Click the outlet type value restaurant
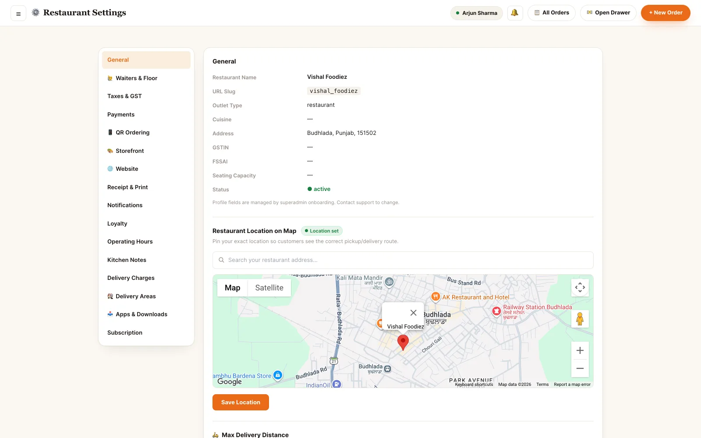This screenshot has height=438, width=701. tap(321, 105)
